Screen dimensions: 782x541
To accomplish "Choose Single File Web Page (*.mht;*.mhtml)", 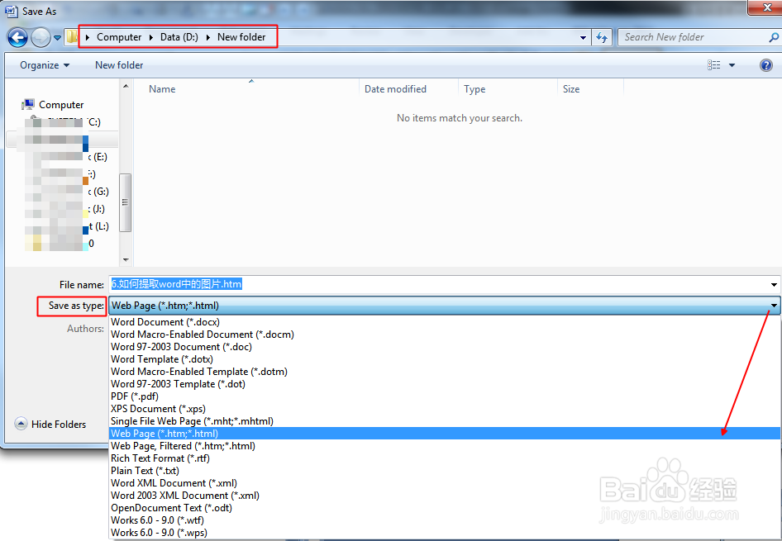I will pos(445,421).
